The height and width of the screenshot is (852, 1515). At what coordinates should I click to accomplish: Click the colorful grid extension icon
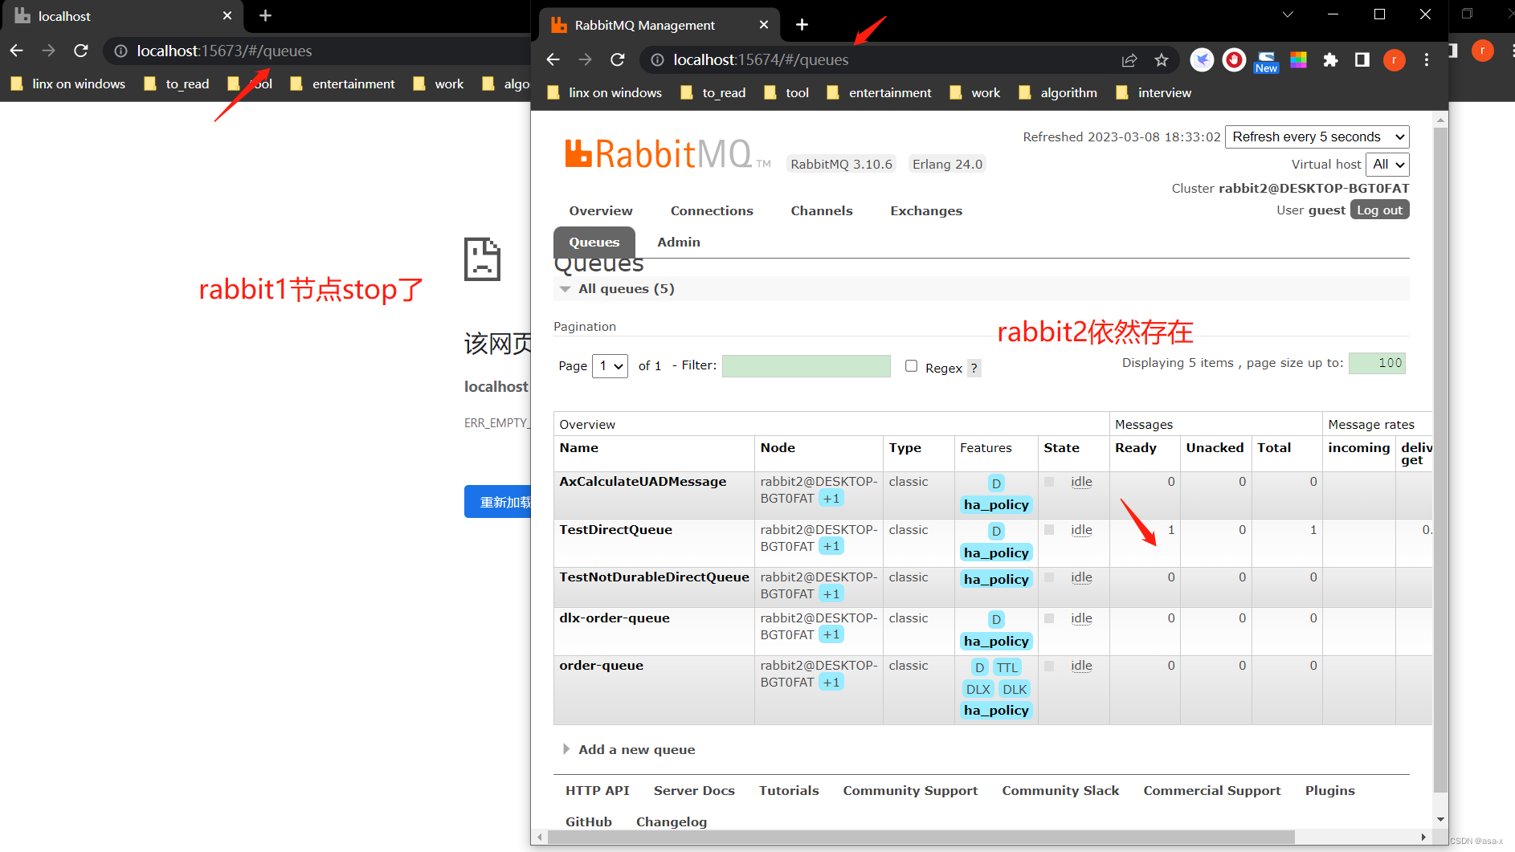[x=1298, y=59]
